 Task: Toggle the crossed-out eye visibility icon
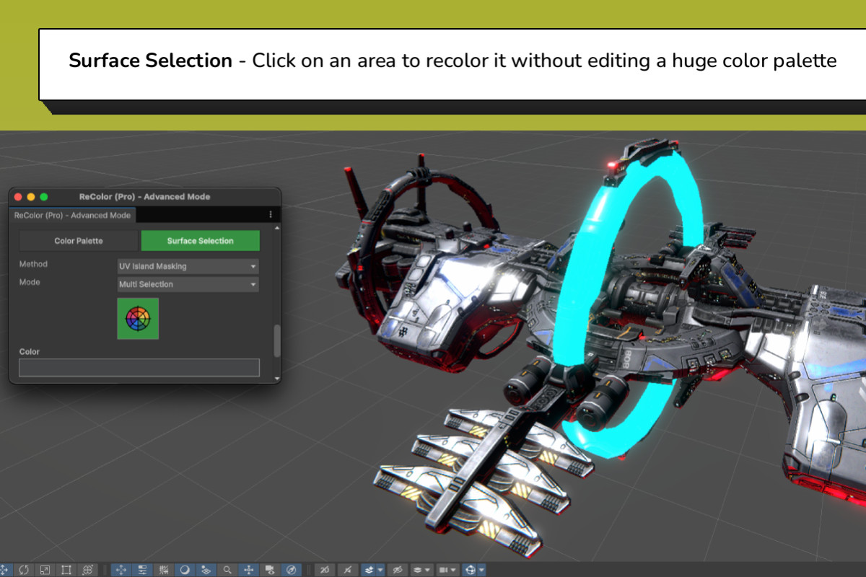(397, 570)
